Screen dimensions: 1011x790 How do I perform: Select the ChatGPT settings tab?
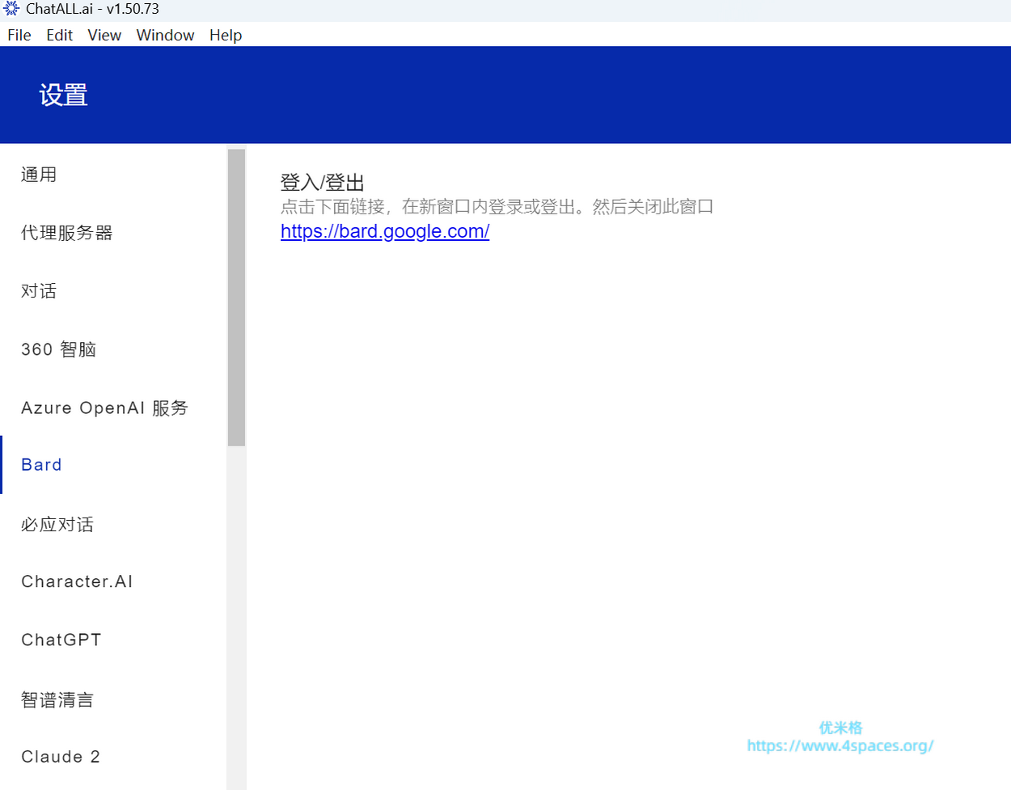61,640
